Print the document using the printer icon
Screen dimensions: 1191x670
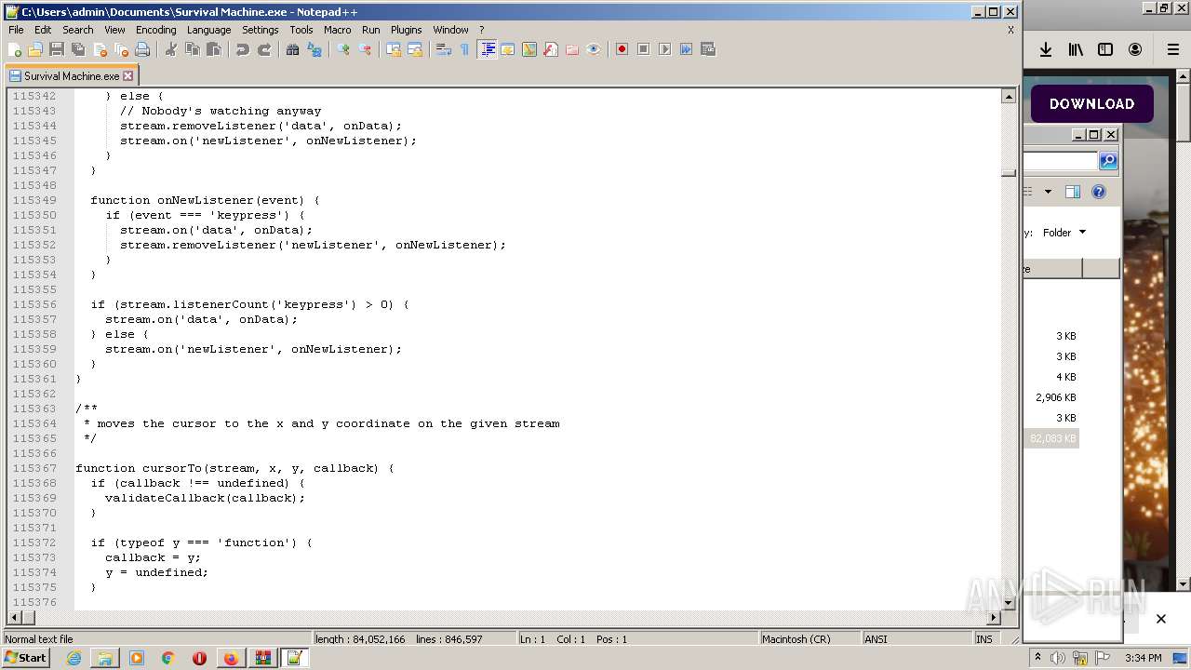pos(142,49)
